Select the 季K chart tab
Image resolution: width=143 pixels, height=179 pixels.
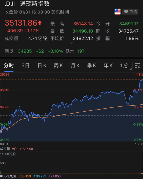92,66
